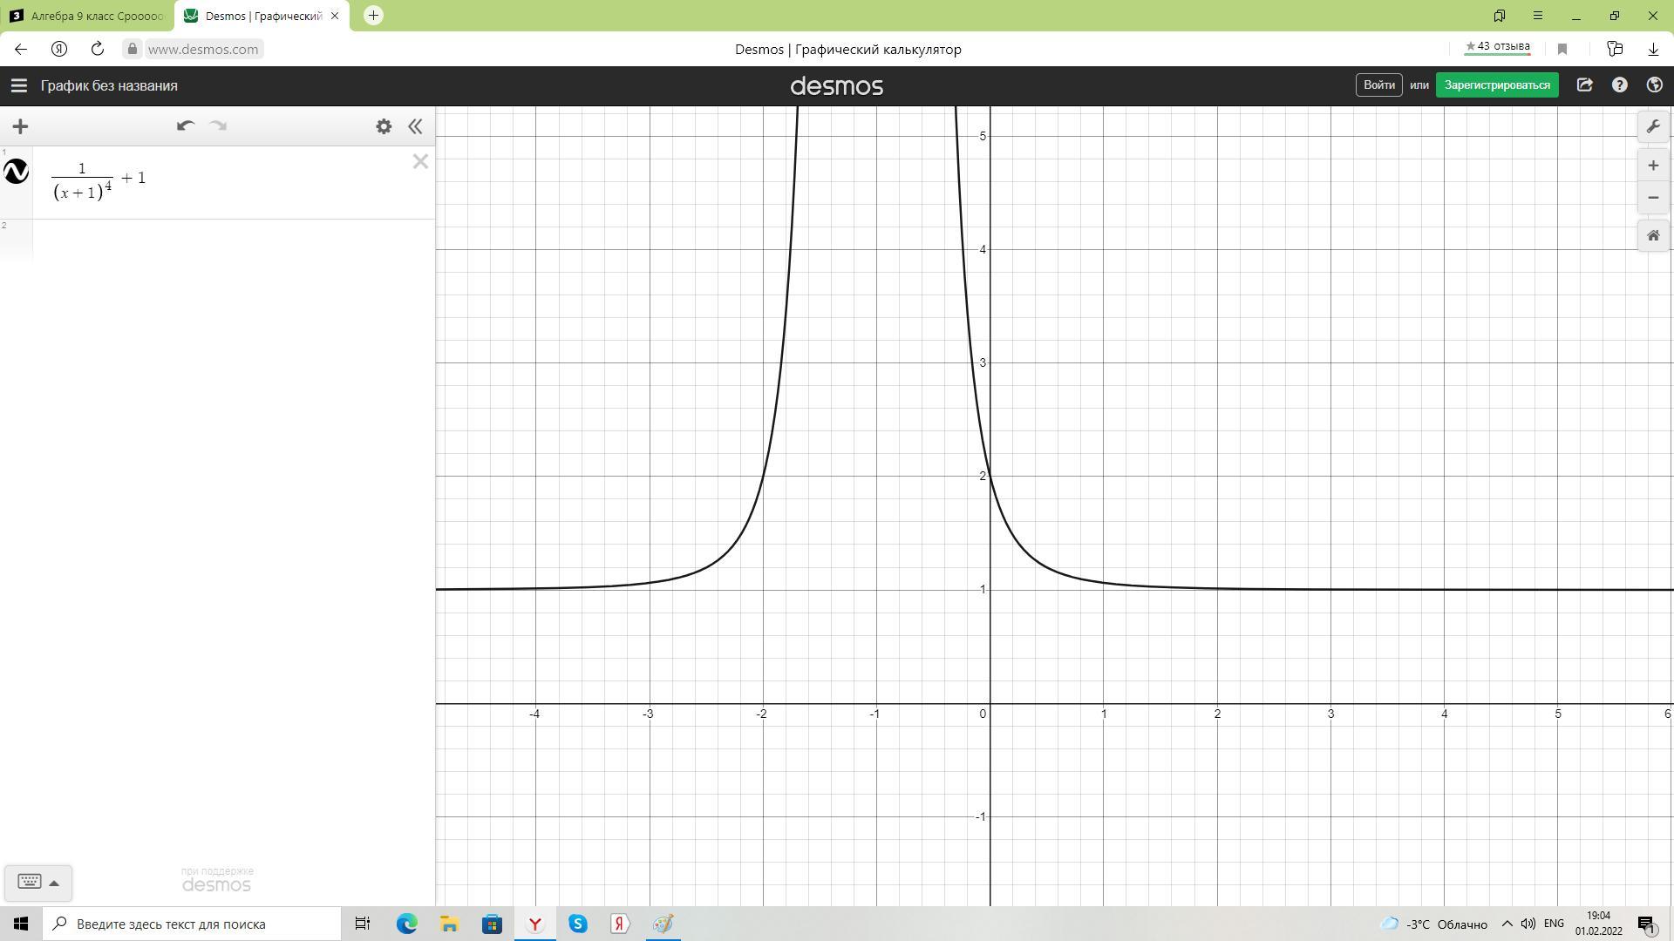Click the Войти button
This screenshot has width=1674, height=941.
click(1378, 85)
